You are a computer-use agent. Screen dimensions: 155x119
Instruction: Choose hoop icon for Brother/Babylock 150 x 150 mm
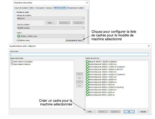click(87, 77)
